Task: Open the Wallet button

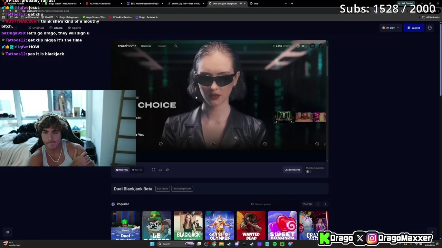Action: tap(414, 28)
